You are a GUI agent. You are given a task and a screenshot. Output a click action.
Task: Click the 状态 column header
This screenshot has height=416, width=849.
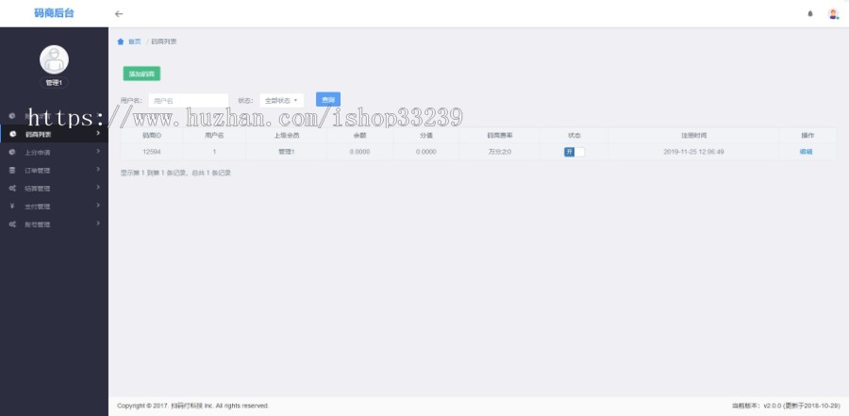pos(574,136)
